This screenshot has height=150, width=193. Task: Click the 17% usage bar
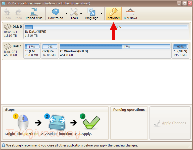[32, 47]
